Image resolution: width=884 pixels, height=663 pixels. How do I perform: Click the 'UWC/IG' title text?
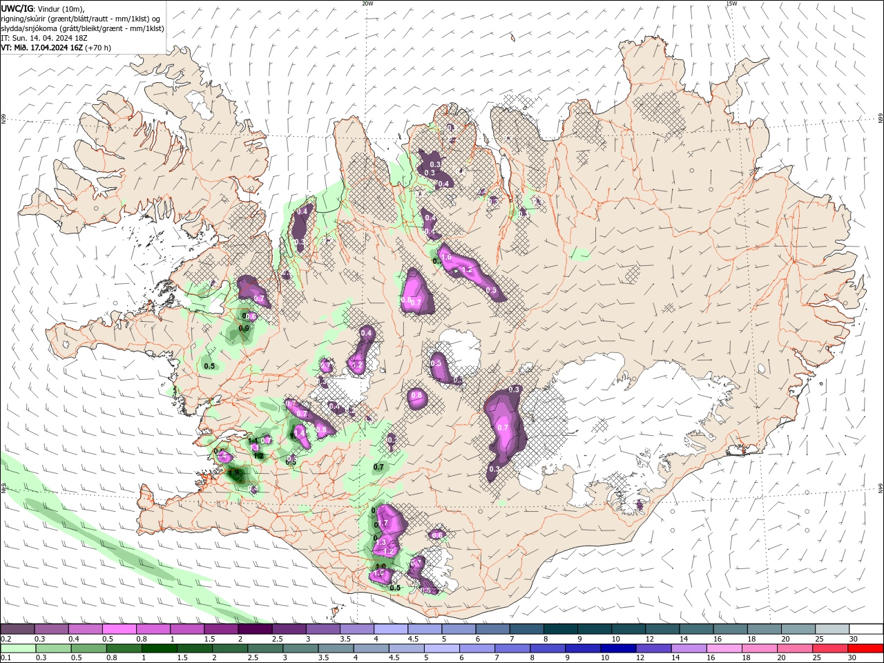click(x=17, y=8)
